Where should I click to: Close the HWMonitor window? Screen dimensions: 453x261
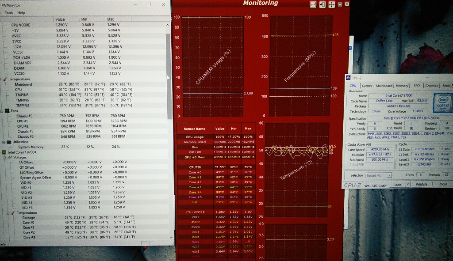point(164,4)
